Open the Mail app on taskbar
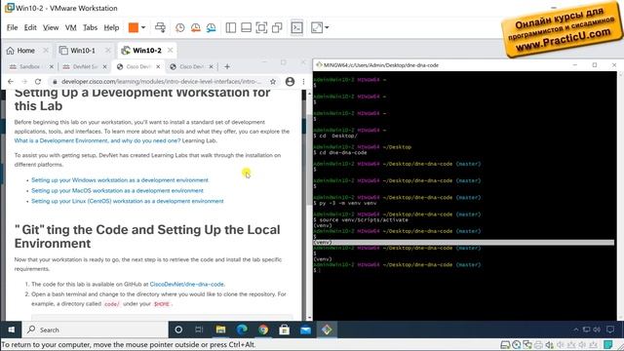Screen dimensions: 624x351 click(x=305, y=330)
